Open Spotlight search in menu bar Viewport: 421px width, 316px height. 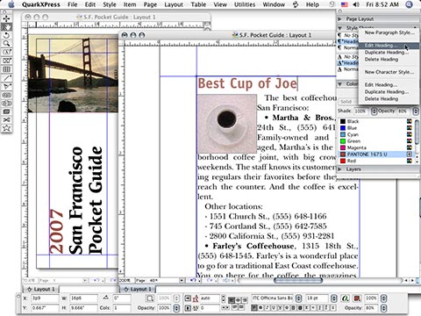(409, 4)
